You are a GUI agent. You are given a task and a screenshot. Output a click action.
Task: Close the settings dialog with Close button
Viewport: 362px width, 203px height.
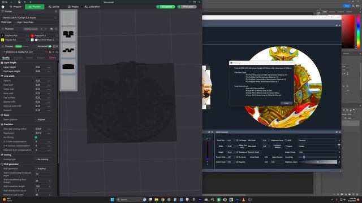(287, 103)
